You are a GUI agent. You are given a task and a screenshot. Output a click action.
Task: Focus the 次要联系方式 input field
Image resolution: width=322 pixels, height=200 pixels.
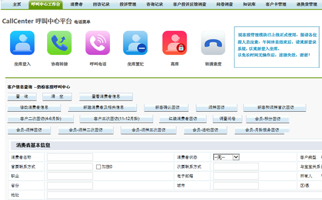click(236, 167)
